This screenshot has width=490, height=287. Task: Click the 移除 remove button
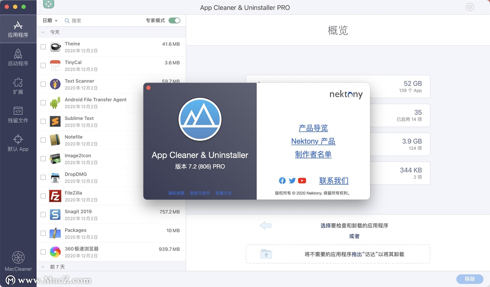click(470, 279)
